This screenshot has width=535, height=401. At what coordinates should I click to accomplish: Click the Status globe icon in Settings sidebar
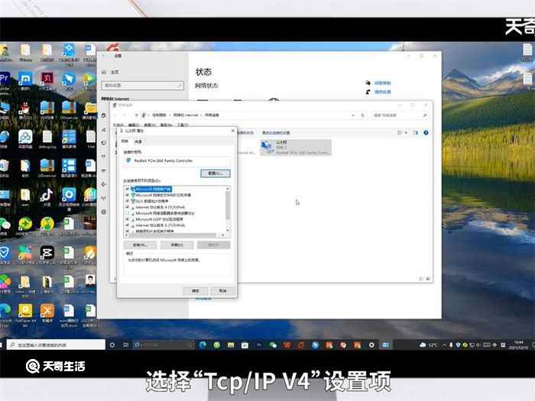[x=103, y=115]
